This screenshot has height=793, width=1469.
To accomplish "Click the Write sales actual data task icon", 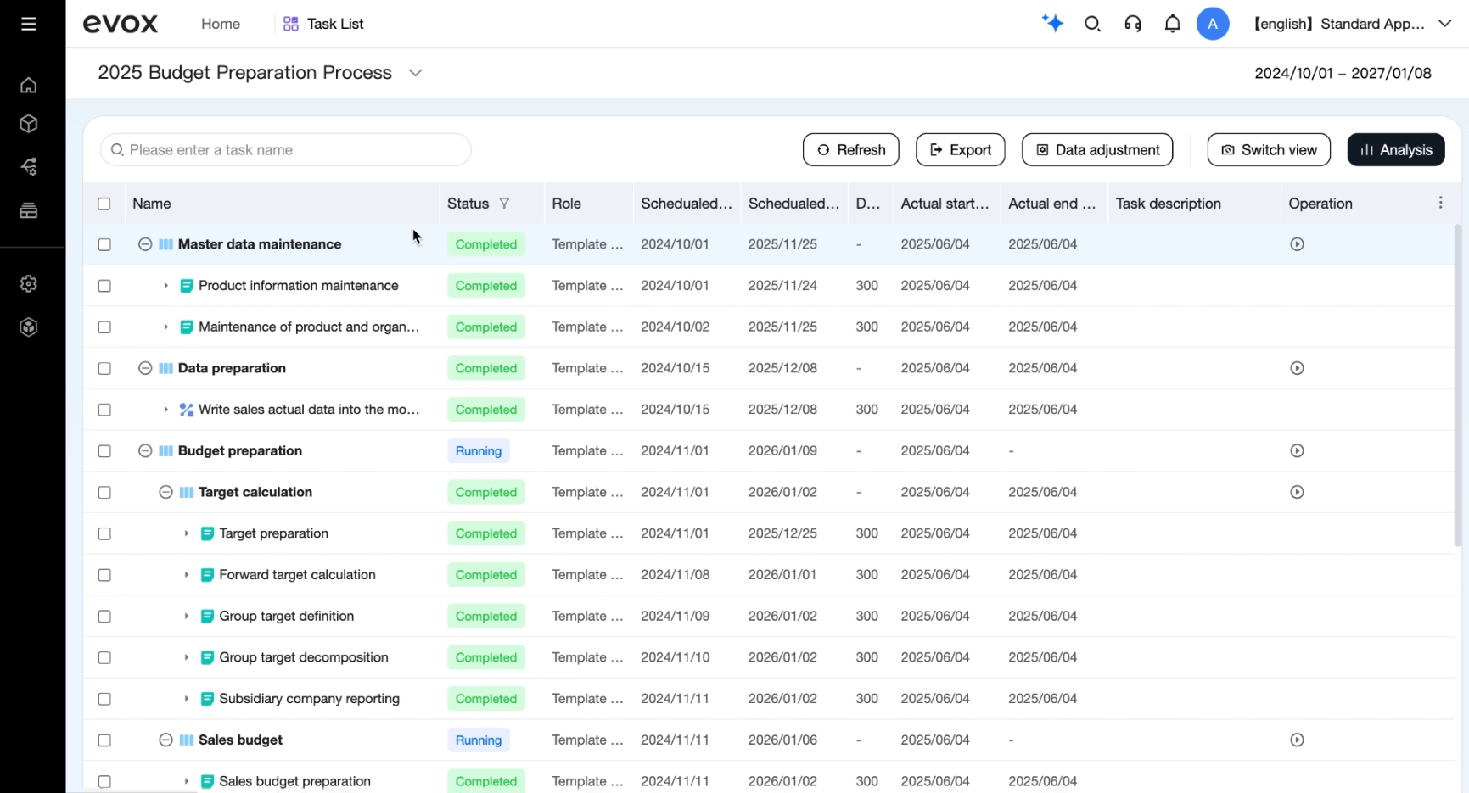I will (x=187, y=410).
